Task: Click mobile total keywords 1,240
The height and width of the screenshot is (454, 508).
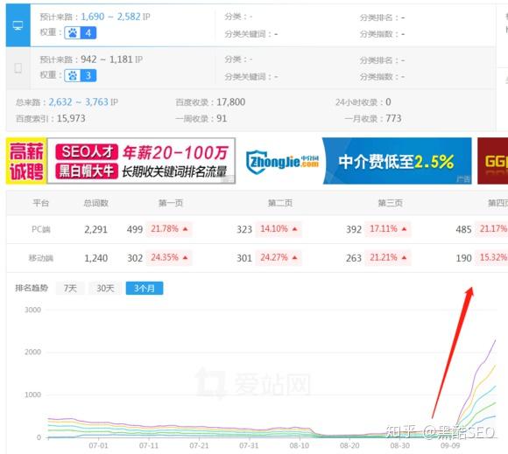Action: coord(95,258)
